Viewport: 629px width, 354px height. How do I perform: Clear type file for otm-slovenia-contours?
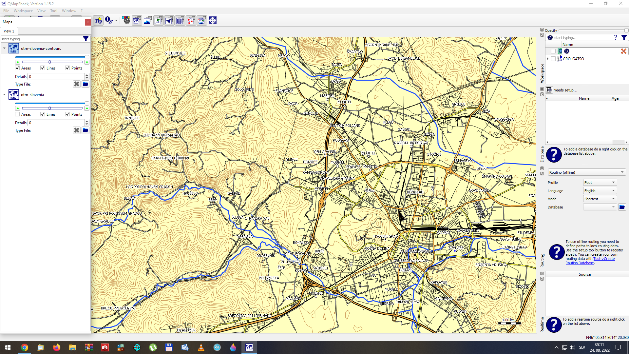coord(77,84)
